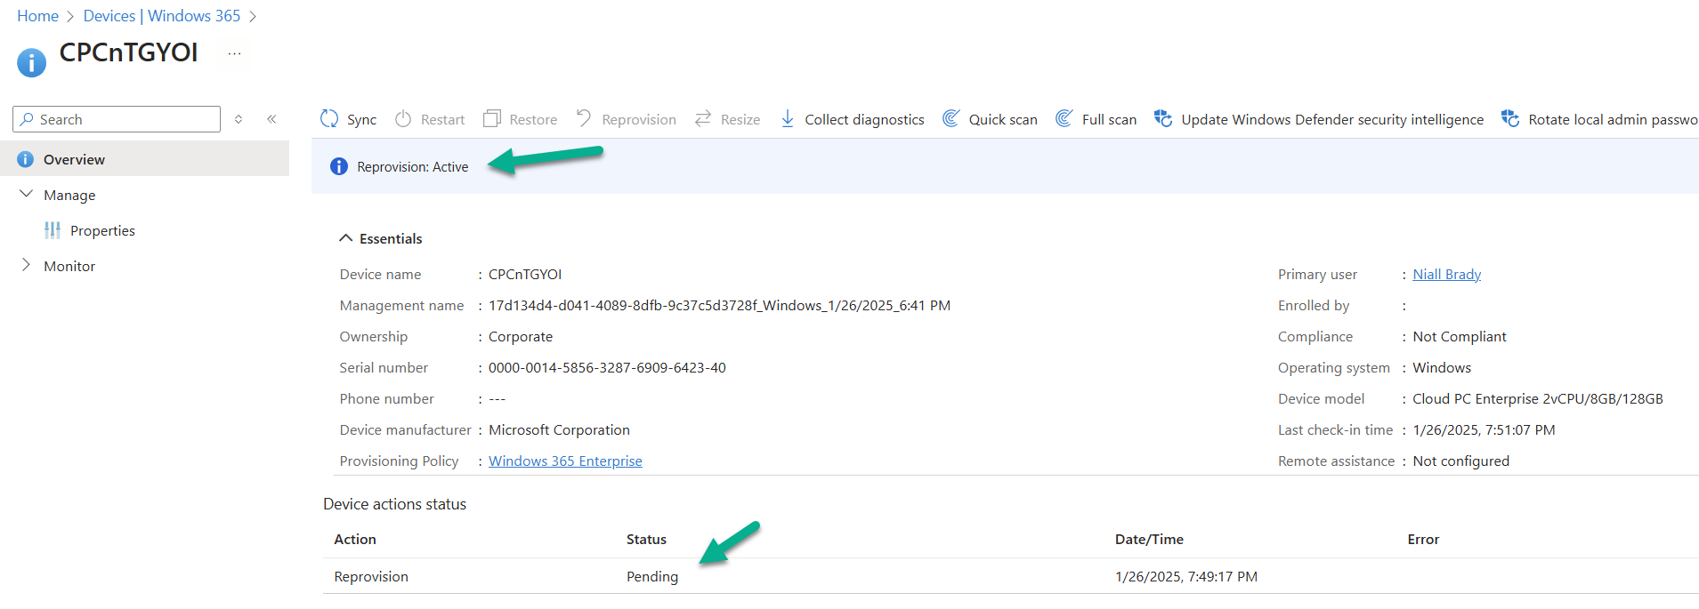
Task: Click the Status column header
Action: pos(646,539)
